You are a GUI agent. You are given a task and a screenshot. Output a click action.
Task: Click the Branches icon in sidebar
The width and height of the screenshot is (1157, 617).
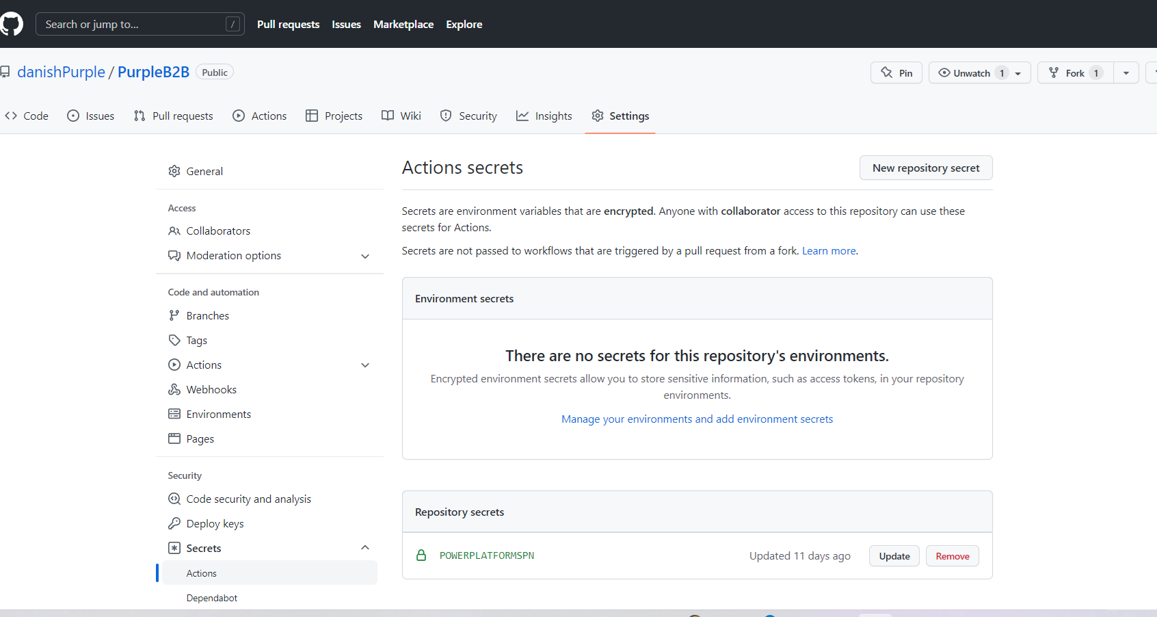[174, 315]
